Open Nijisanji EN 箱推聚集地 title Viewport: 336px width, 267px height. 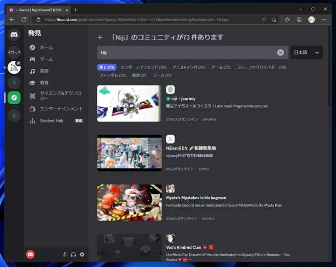pyautogui.click(x=191, y=148)
